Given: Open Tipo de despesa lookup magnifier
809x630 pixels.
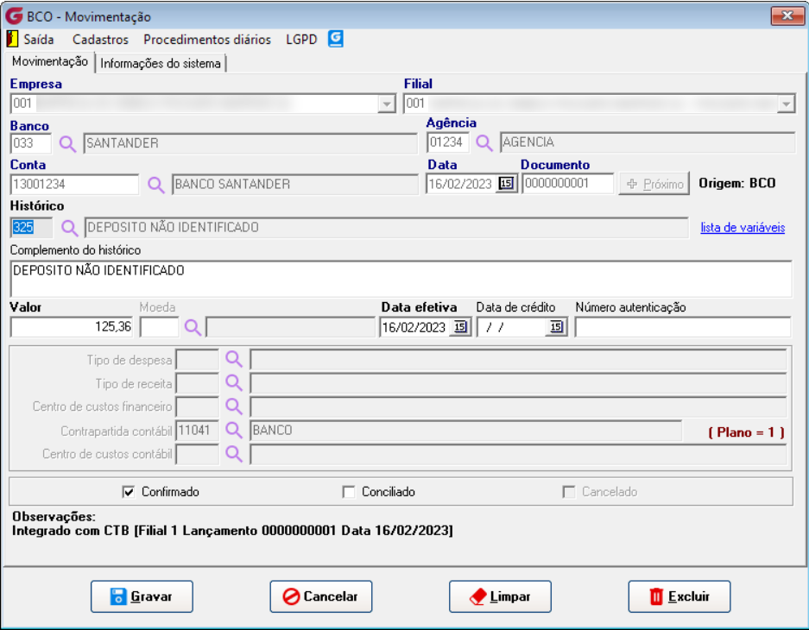Looking at the screenshot, I should pos(234,359).
